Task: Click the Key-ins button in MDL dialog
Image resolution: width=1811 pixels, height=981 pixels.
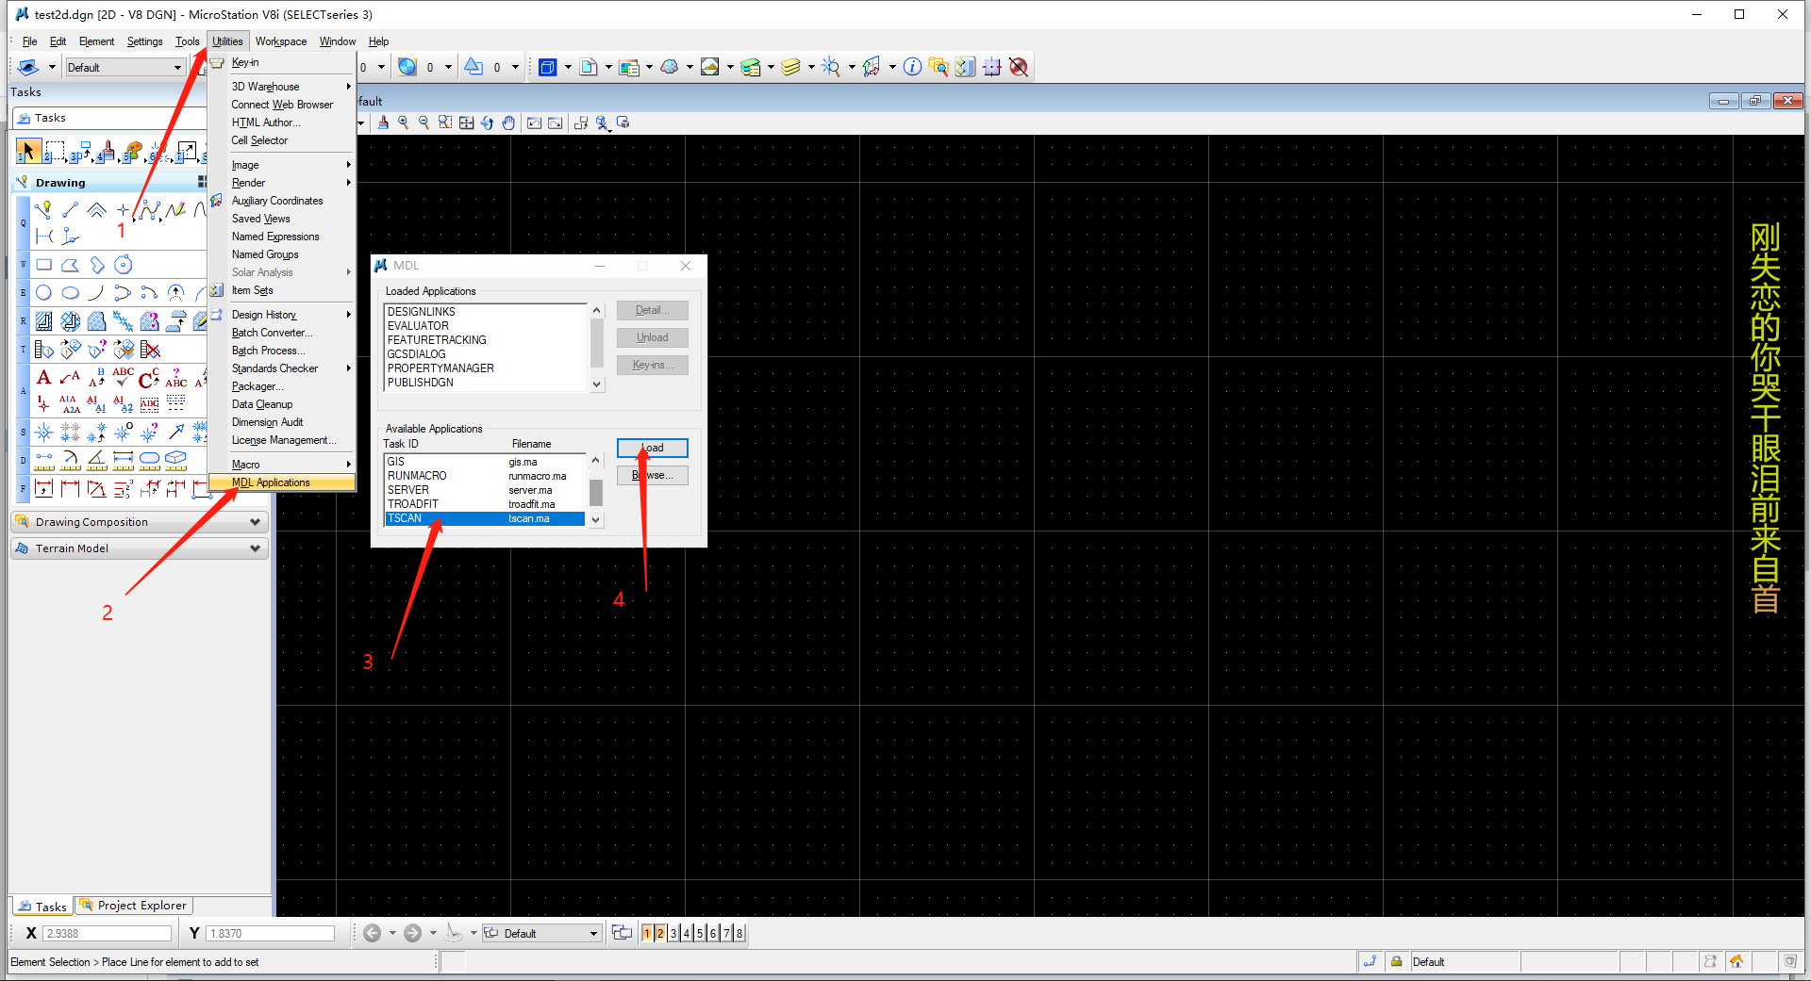Action: (x=653, y=365)
